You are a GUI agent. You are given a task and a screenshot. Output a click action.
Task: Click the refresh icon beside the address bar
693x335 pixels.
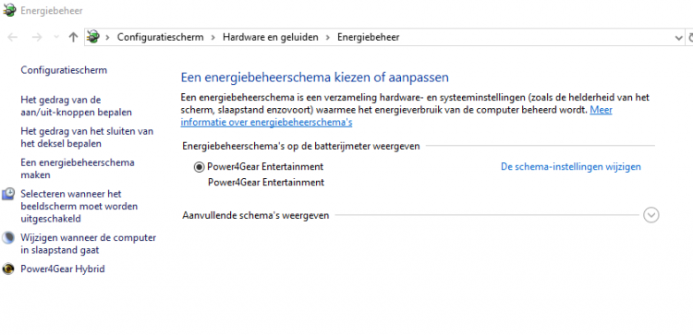click(x=690, y=38)
